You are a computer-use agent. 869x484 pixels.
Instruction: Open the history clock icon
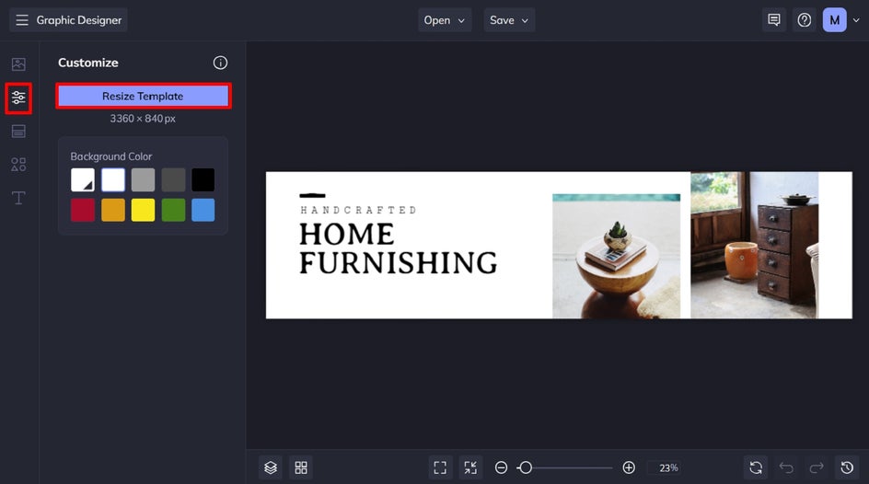click(x=847, y=467)
